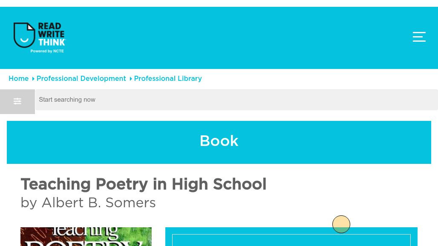438x246 pixels.
Task: Click the outlined blue panel beside the cover
Action: 291,237
